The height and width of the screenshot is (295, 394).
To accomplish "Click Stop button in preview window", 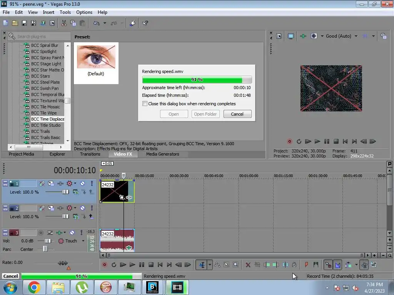I will 336,141.
